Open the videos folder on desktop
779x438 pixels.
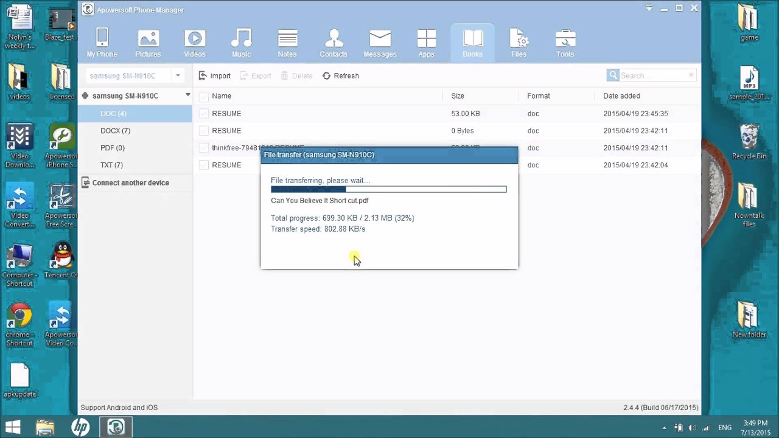(x=19, y=82)
